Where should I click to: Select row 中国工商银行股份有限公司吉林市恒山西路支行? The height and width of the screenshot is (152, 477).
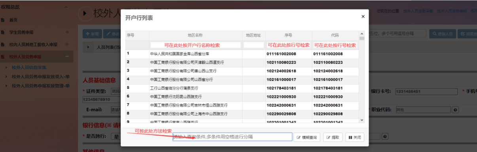tap(242, 105)
